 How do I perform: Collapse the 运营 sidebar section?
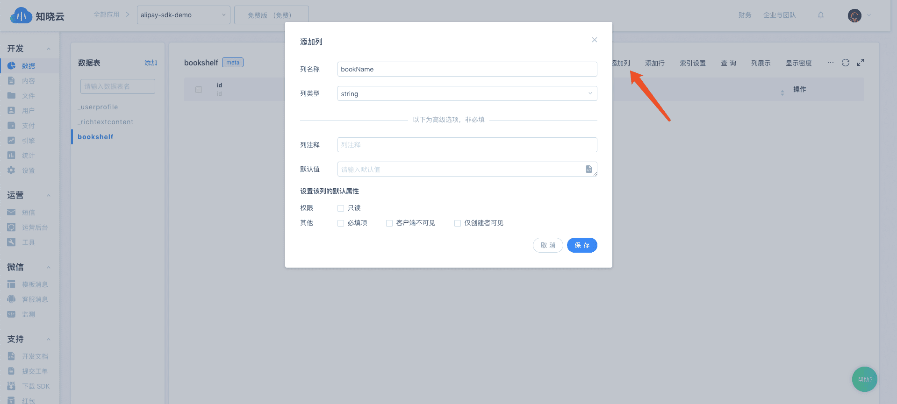point(49,196)
